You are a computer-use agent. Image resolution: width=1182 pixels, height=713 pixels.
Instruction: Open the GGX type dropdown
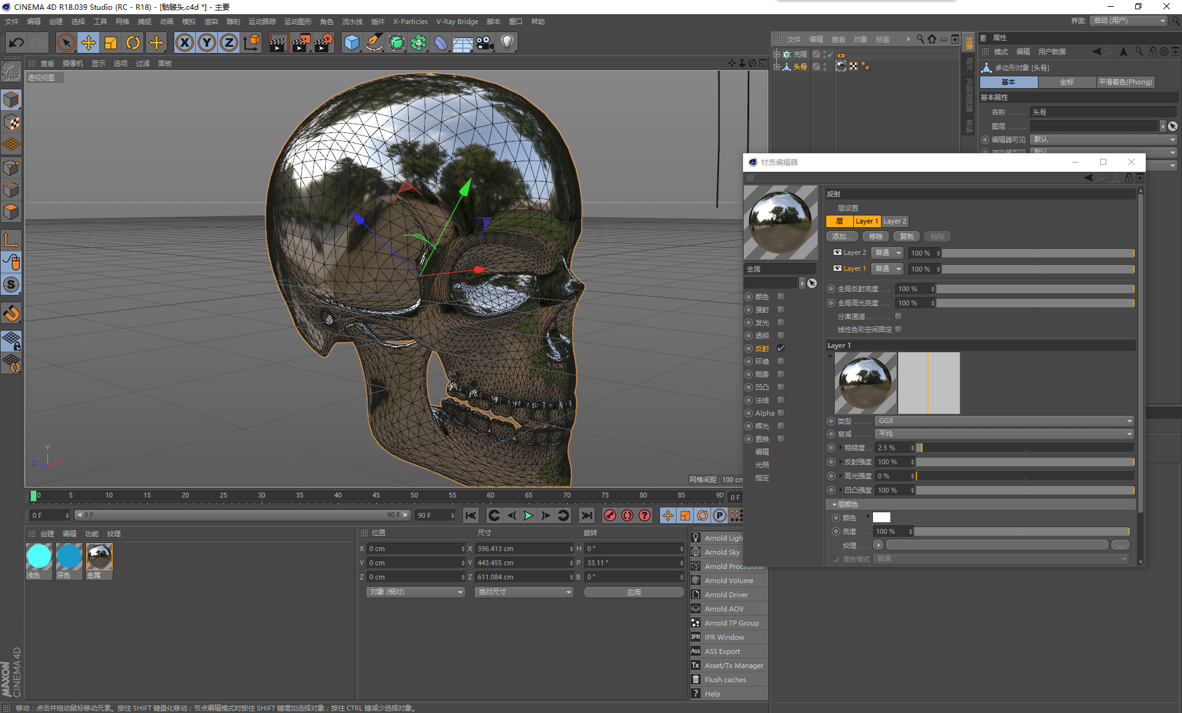pos(1005,421)
